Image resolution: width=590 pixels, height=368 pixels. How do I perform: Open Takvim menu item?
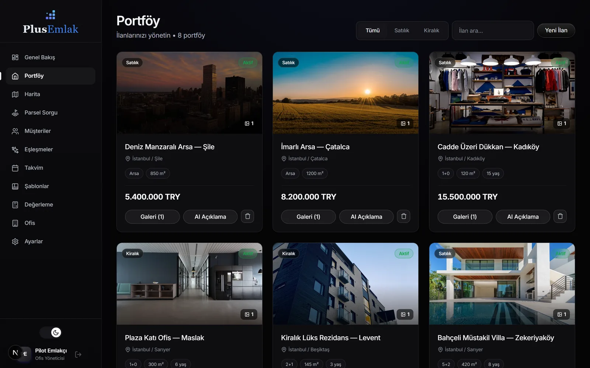point(51,168)
